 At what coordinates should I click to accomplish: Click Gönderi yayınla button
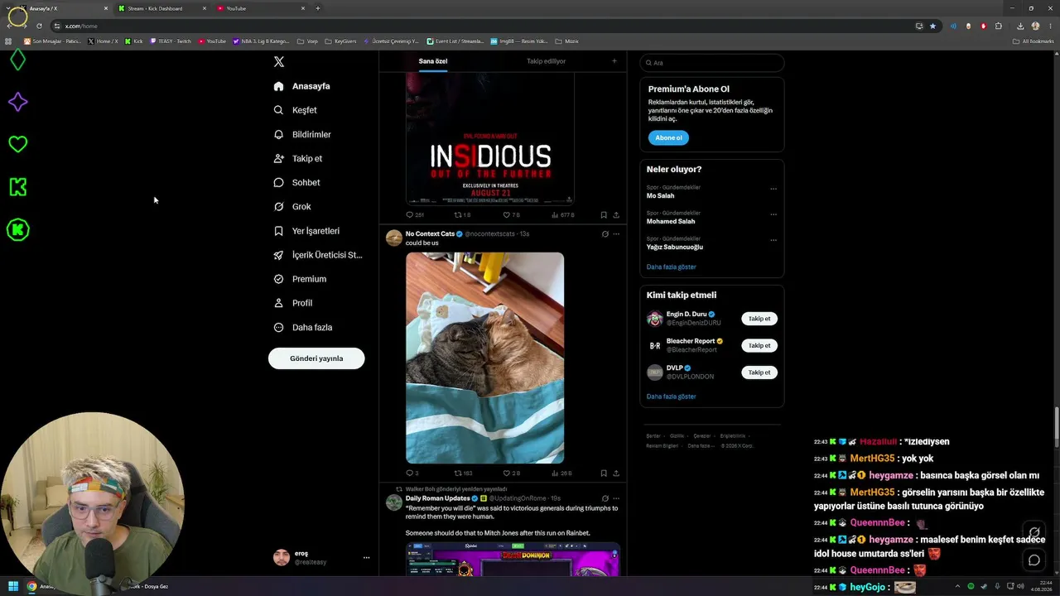[316, 358]
